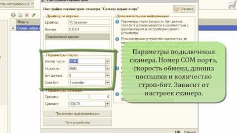
Task: Click the Справка help button
Action: pos(184,9)
